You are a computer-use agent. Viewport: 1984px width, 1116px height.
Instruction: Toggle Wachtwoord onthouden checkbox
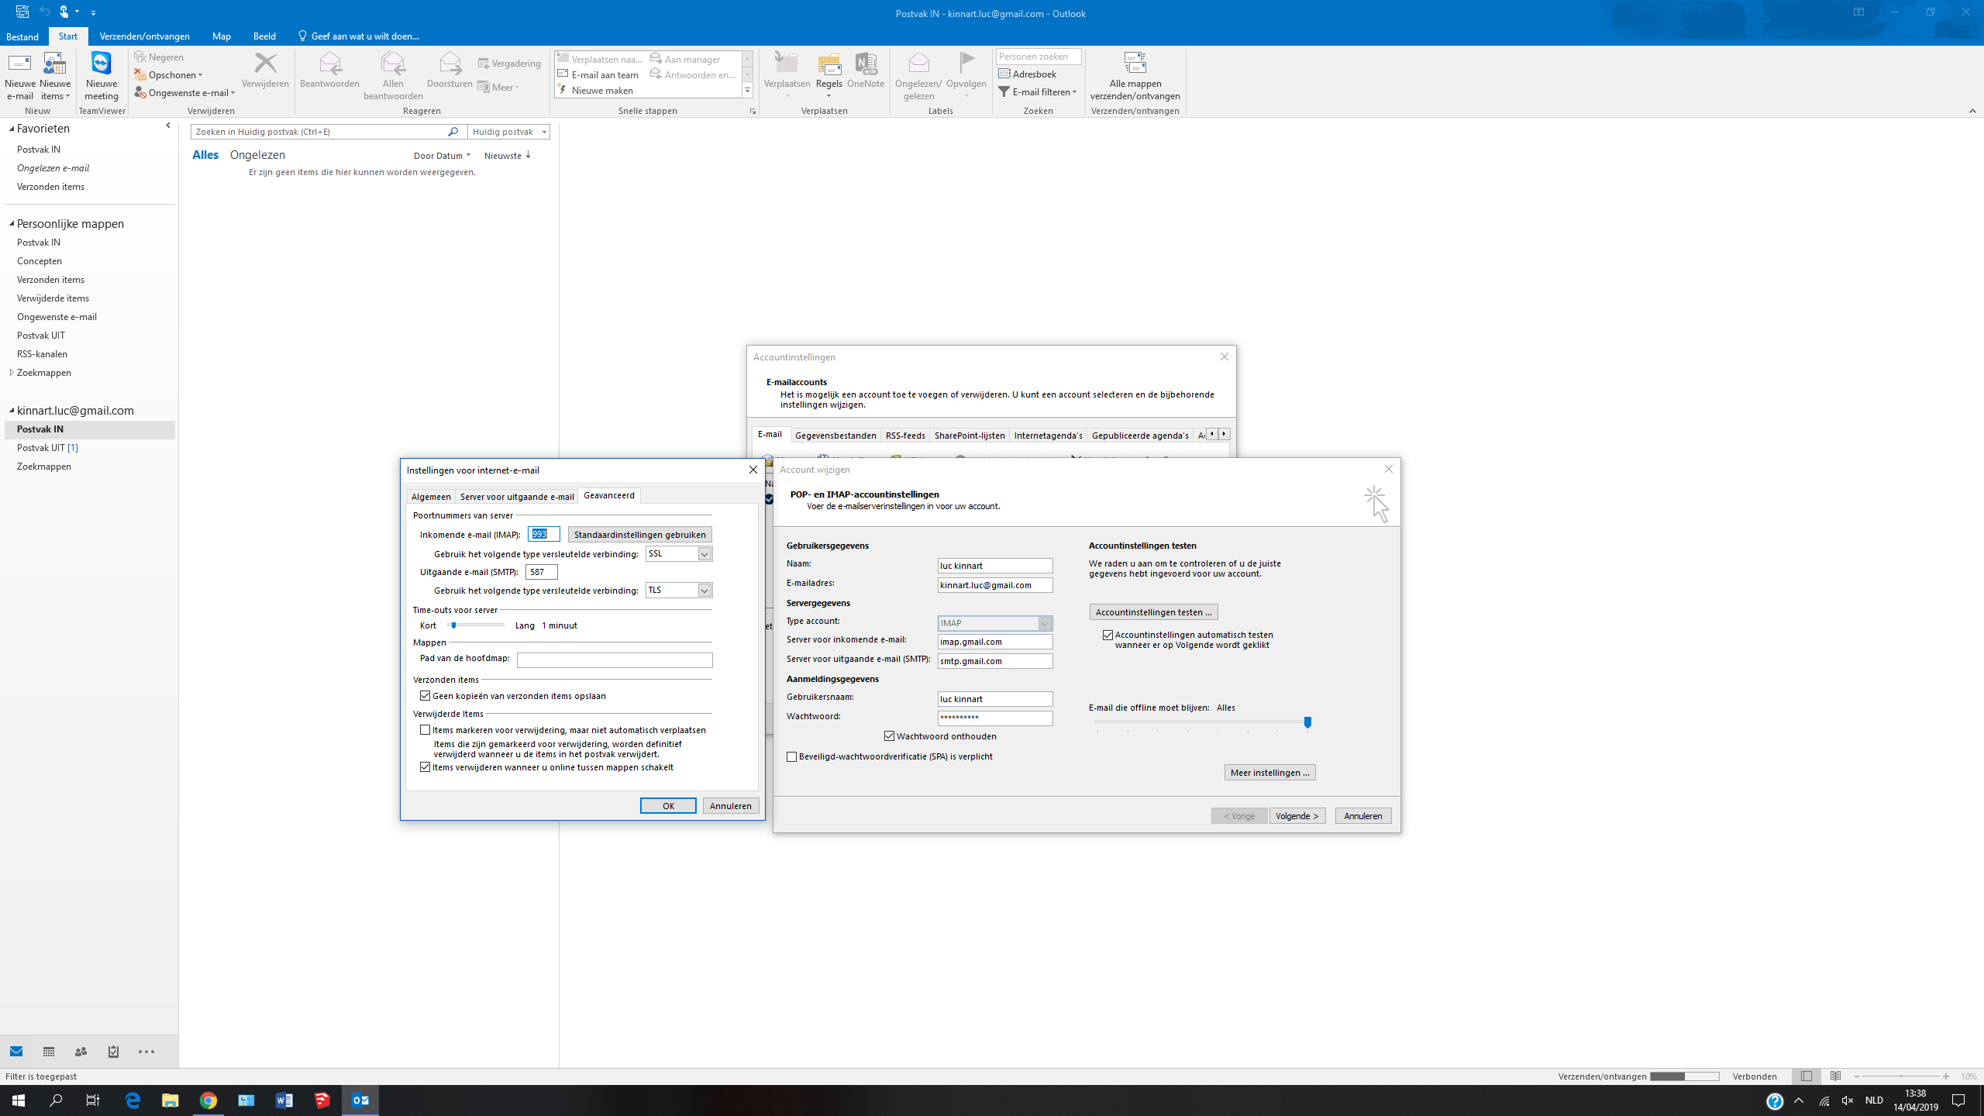pos(889,736)
